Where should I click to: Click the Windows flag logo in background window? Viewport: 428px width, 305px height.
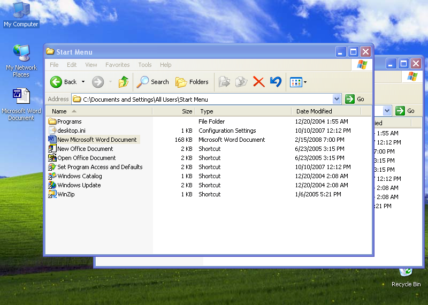(412, 77)
